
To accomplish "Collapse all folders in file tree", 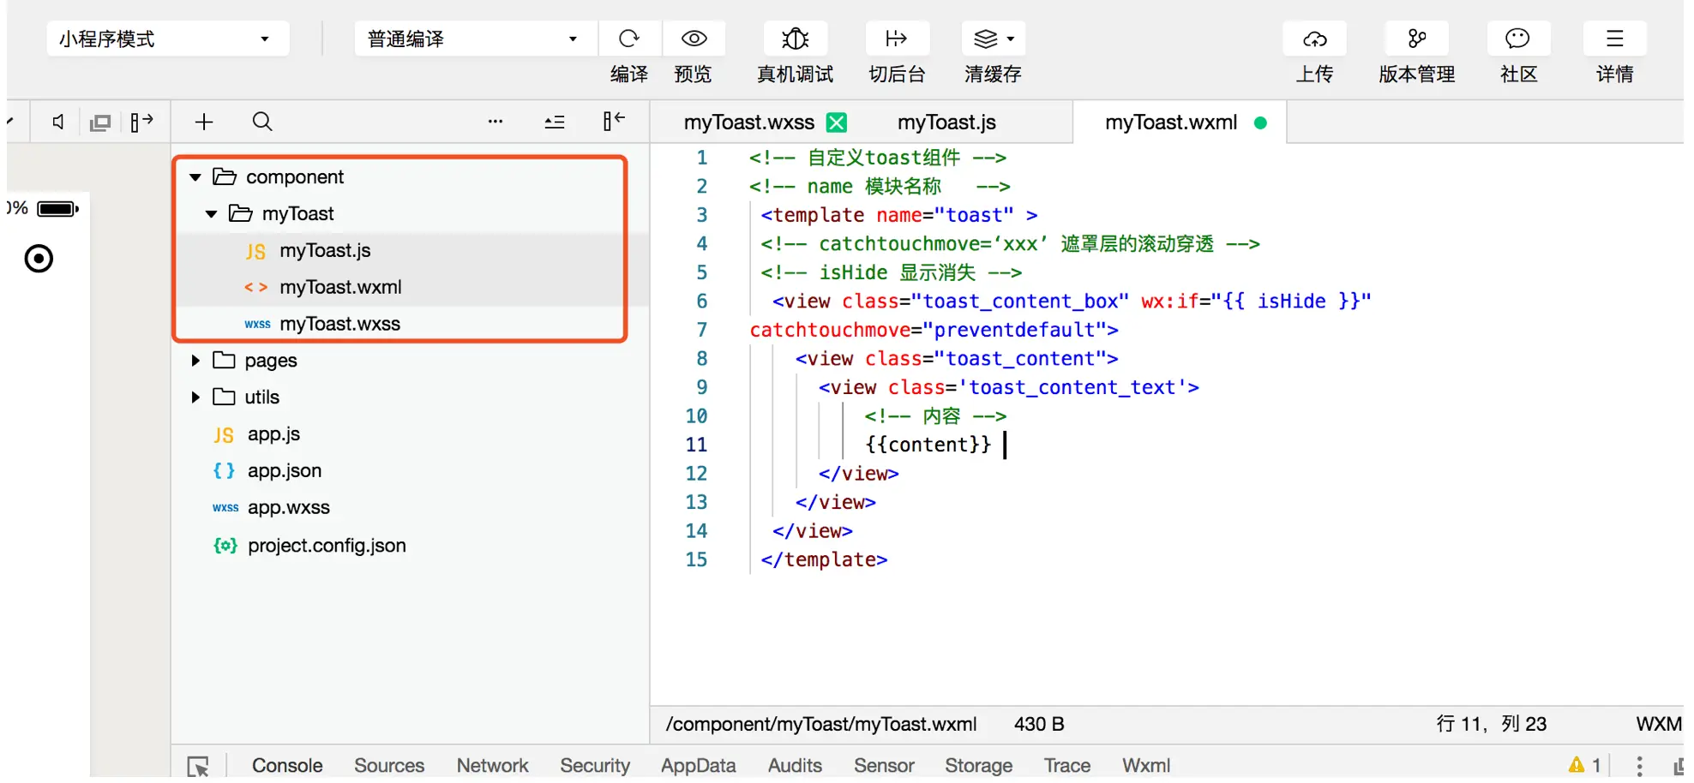I will pos(555,122).
